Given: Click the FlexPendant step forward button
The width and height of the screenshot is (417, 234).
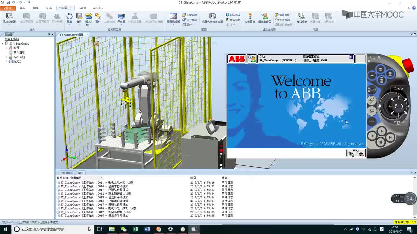Looking at the screenshot, I should click(x=390, y=137).
